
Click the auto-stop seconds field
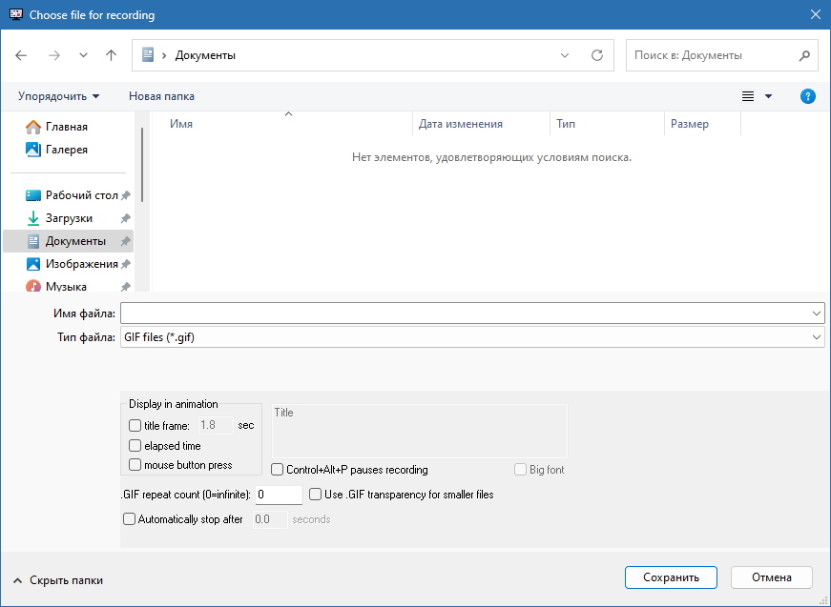(270, 519)
